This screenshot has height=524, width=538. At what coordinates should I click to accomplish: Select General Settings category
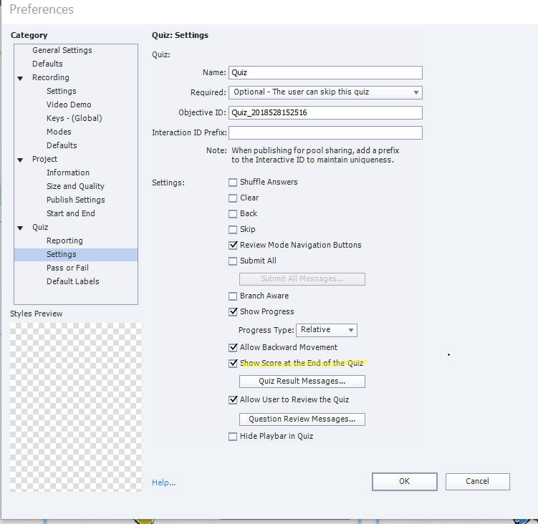tap(62, 50)
